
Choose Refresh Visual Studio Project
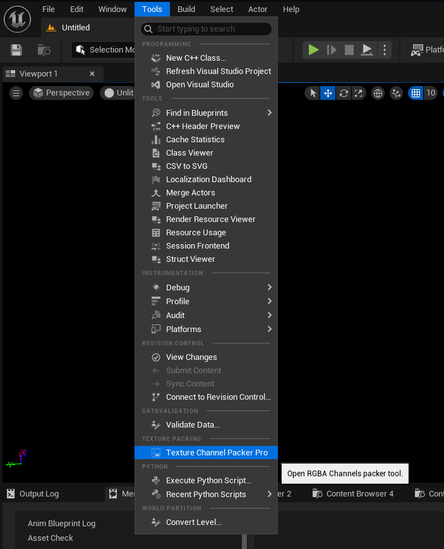pyautogui.click(x=207, y=71)
